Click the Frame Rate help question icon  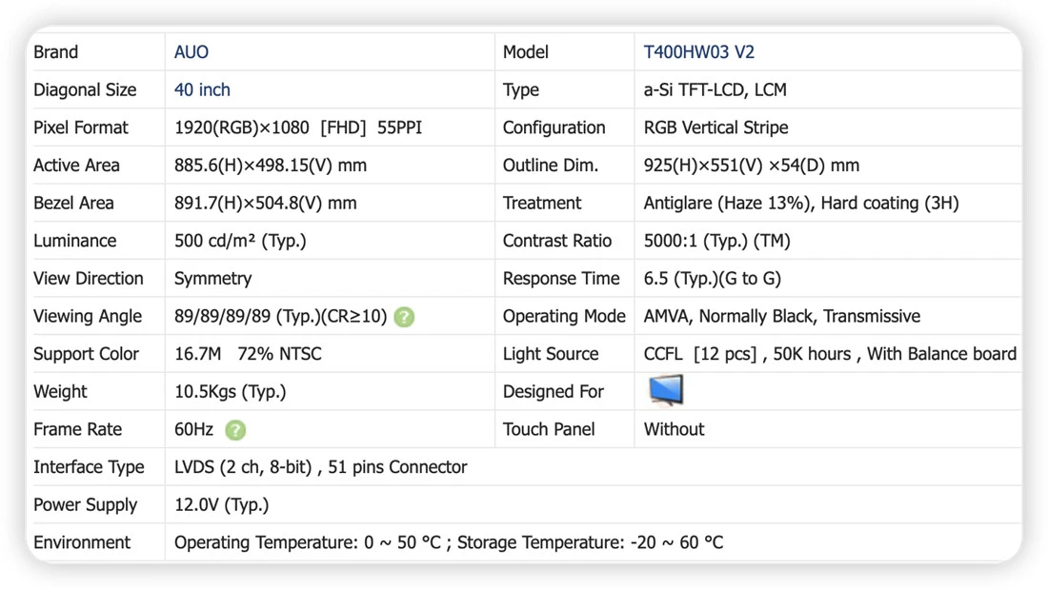pos(235,430)
